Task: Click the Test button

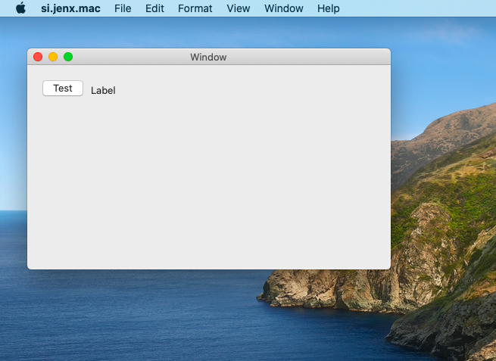Action: point(63,89)
